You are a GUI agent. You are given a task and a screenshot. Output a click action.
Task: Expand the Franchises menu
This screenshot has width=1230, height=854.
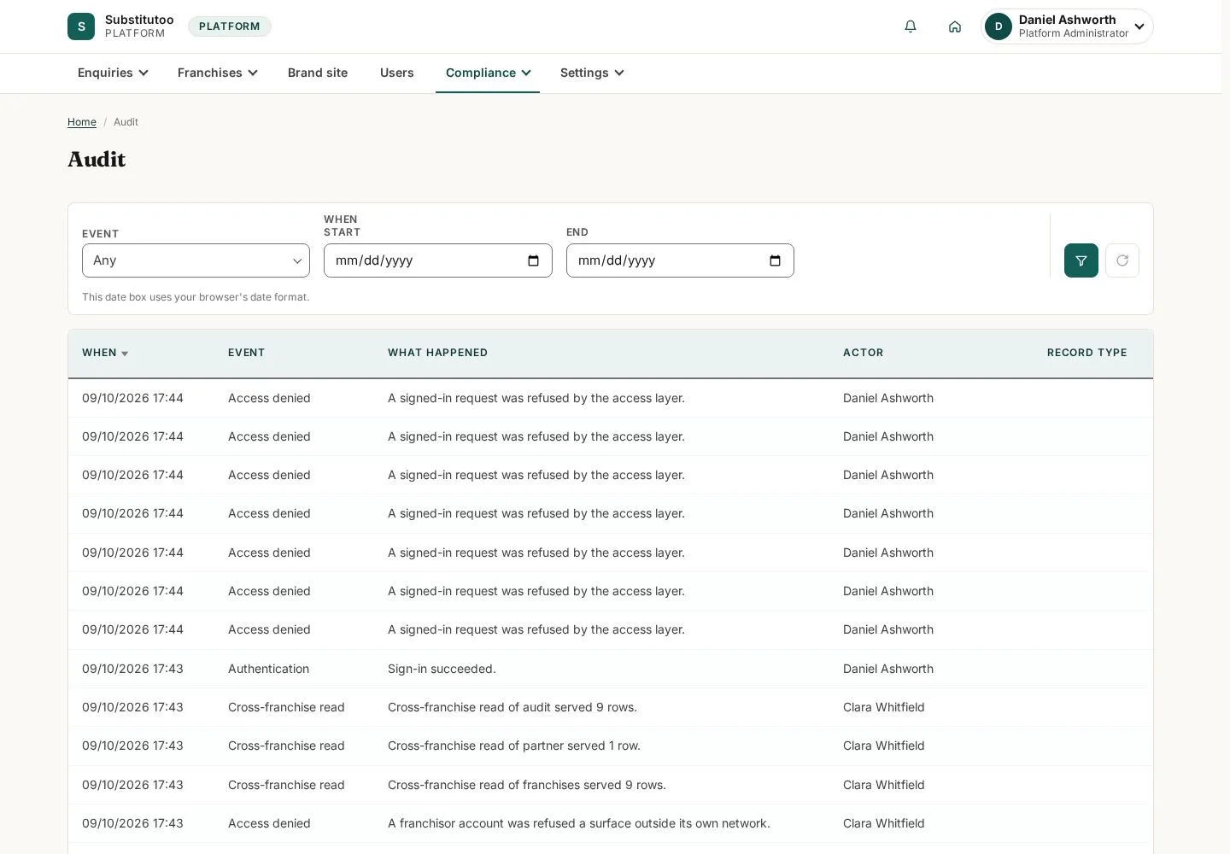click(x=217, y=73)
